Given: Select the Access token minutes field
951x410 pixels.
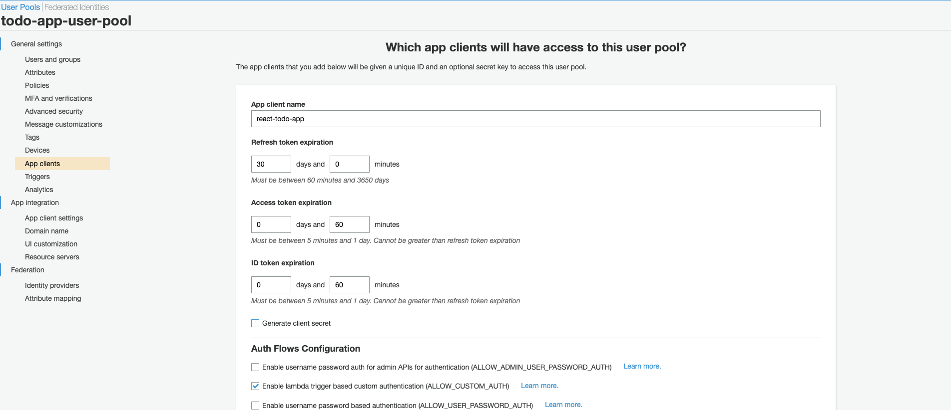Looking at the screenshot, I should 350,224.
